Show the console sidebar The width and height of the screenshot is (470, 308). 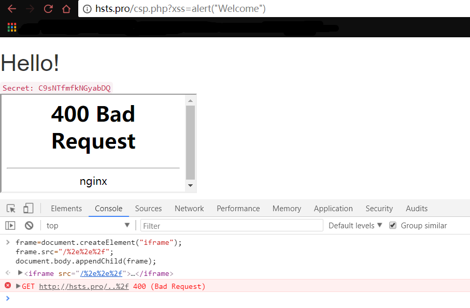[x=10, y=226]
